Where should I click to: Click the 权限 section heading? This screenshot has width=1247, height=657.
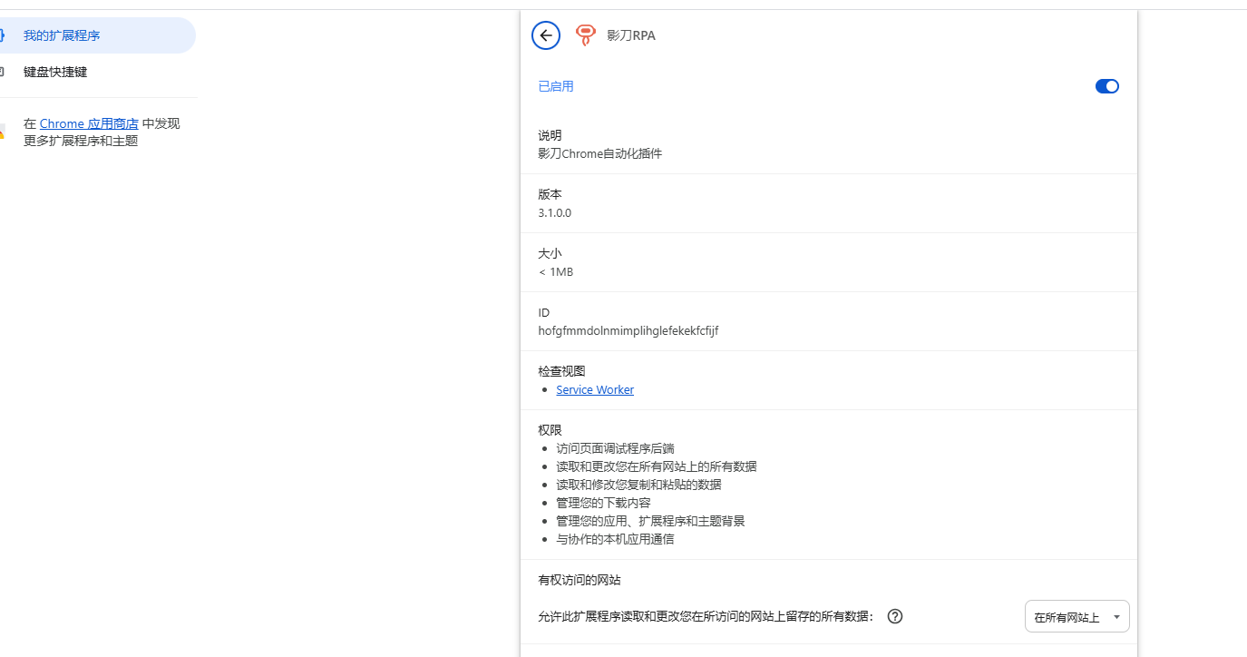click(x=550, y=430)
